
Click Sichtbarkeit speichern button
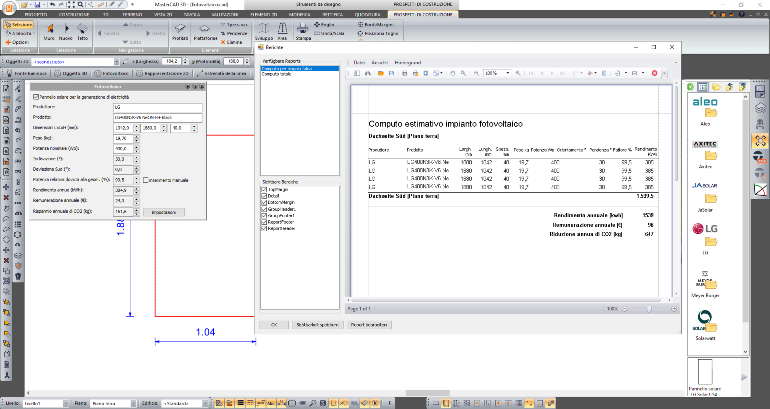pyautogui.click(x=317, y=325)
